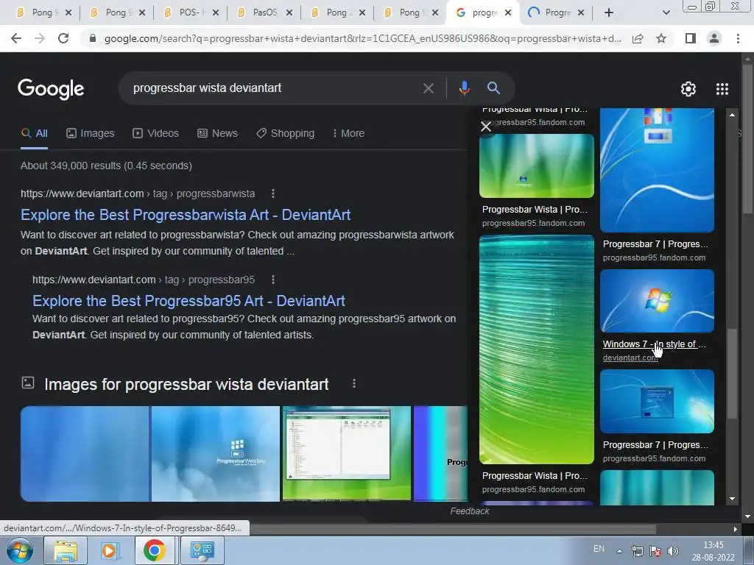The width and height of the screenshot is (754, 565).
Task: Click the share icon in the address bar
Action: 638,38
